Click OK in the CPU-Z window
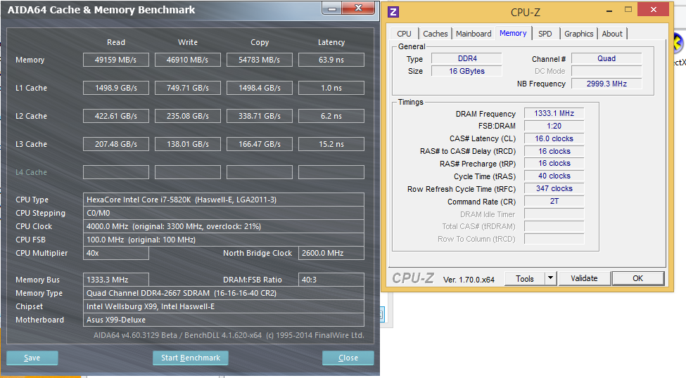The width and height of the screenshot is (686, 378). click(x=638, y=278)
